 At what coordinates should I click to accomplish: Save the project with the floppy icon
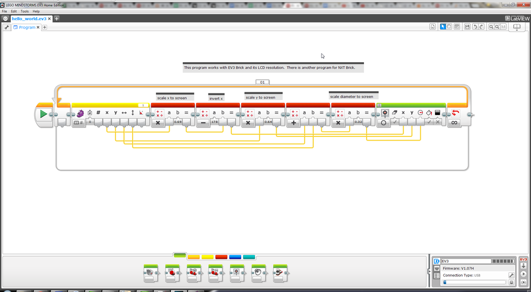(x=467, y=27)
